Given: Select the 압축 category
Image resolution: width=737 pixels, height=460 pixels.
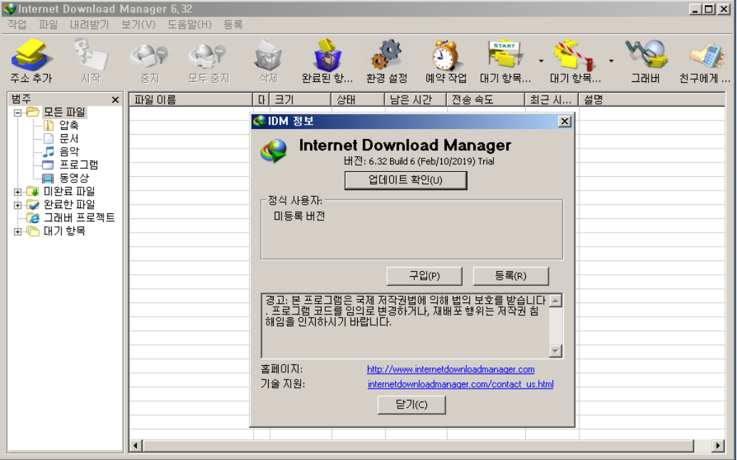Looking at the screenshot, I should tap(68, 125).
